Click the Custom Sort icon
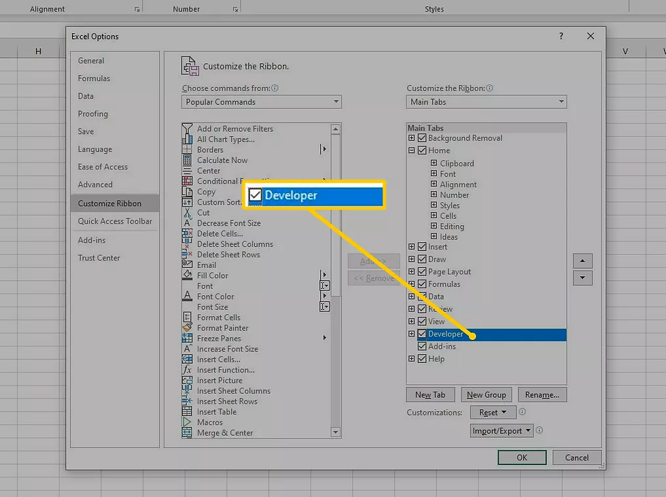The image size is (666, 497). (x=187, y=202)
